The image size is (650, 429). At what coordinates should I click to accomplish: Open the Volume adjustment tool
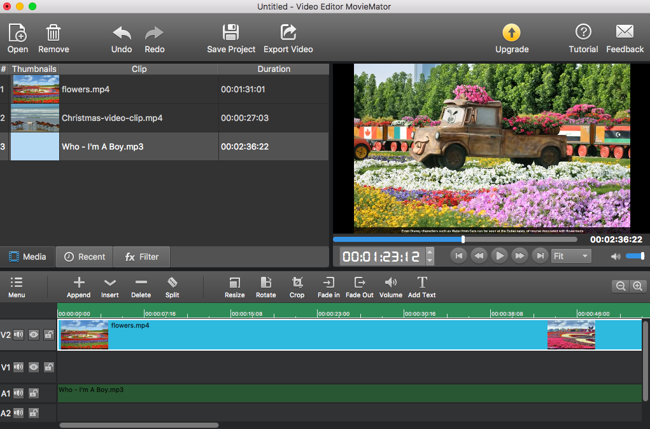point(390,287)
